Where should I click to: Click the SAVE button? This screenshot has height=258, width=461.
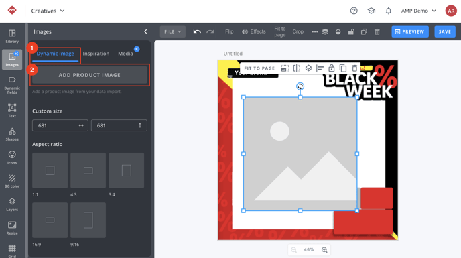(445, 31)
